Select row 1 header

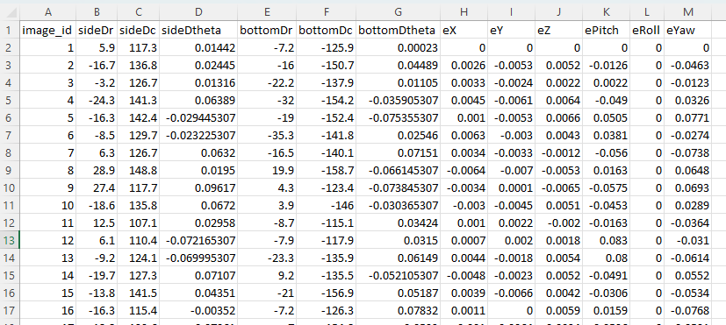(x=10, y=31)
